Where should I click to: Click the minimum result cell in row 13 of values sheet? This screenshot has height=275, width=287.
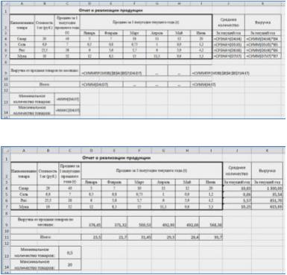70,253
